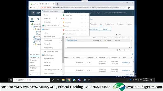Click the vSphere vm logo
The image size is (163, 91).
click(x=33, y=13)
